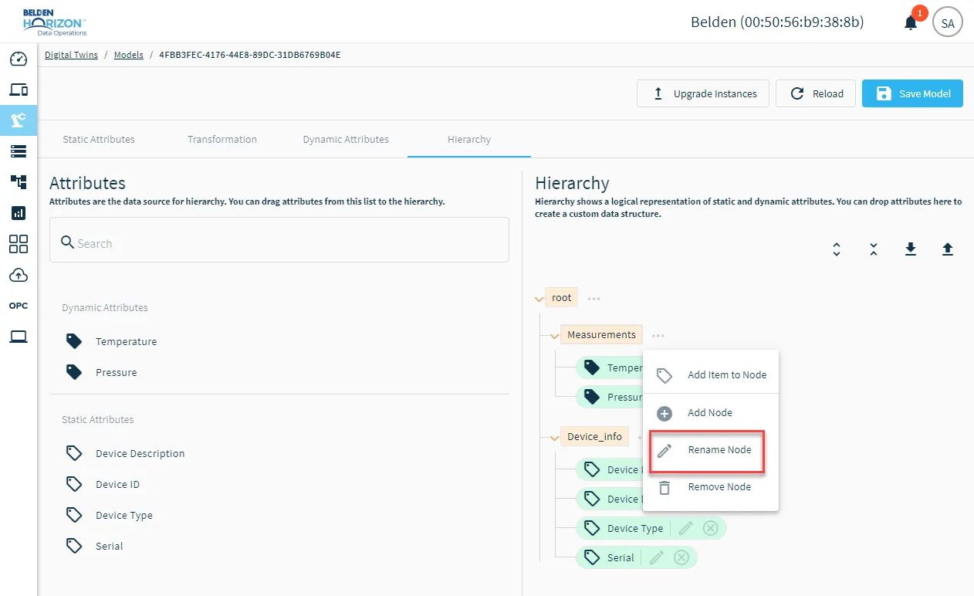Edit the Serial hierarchy item

point(657,557)
